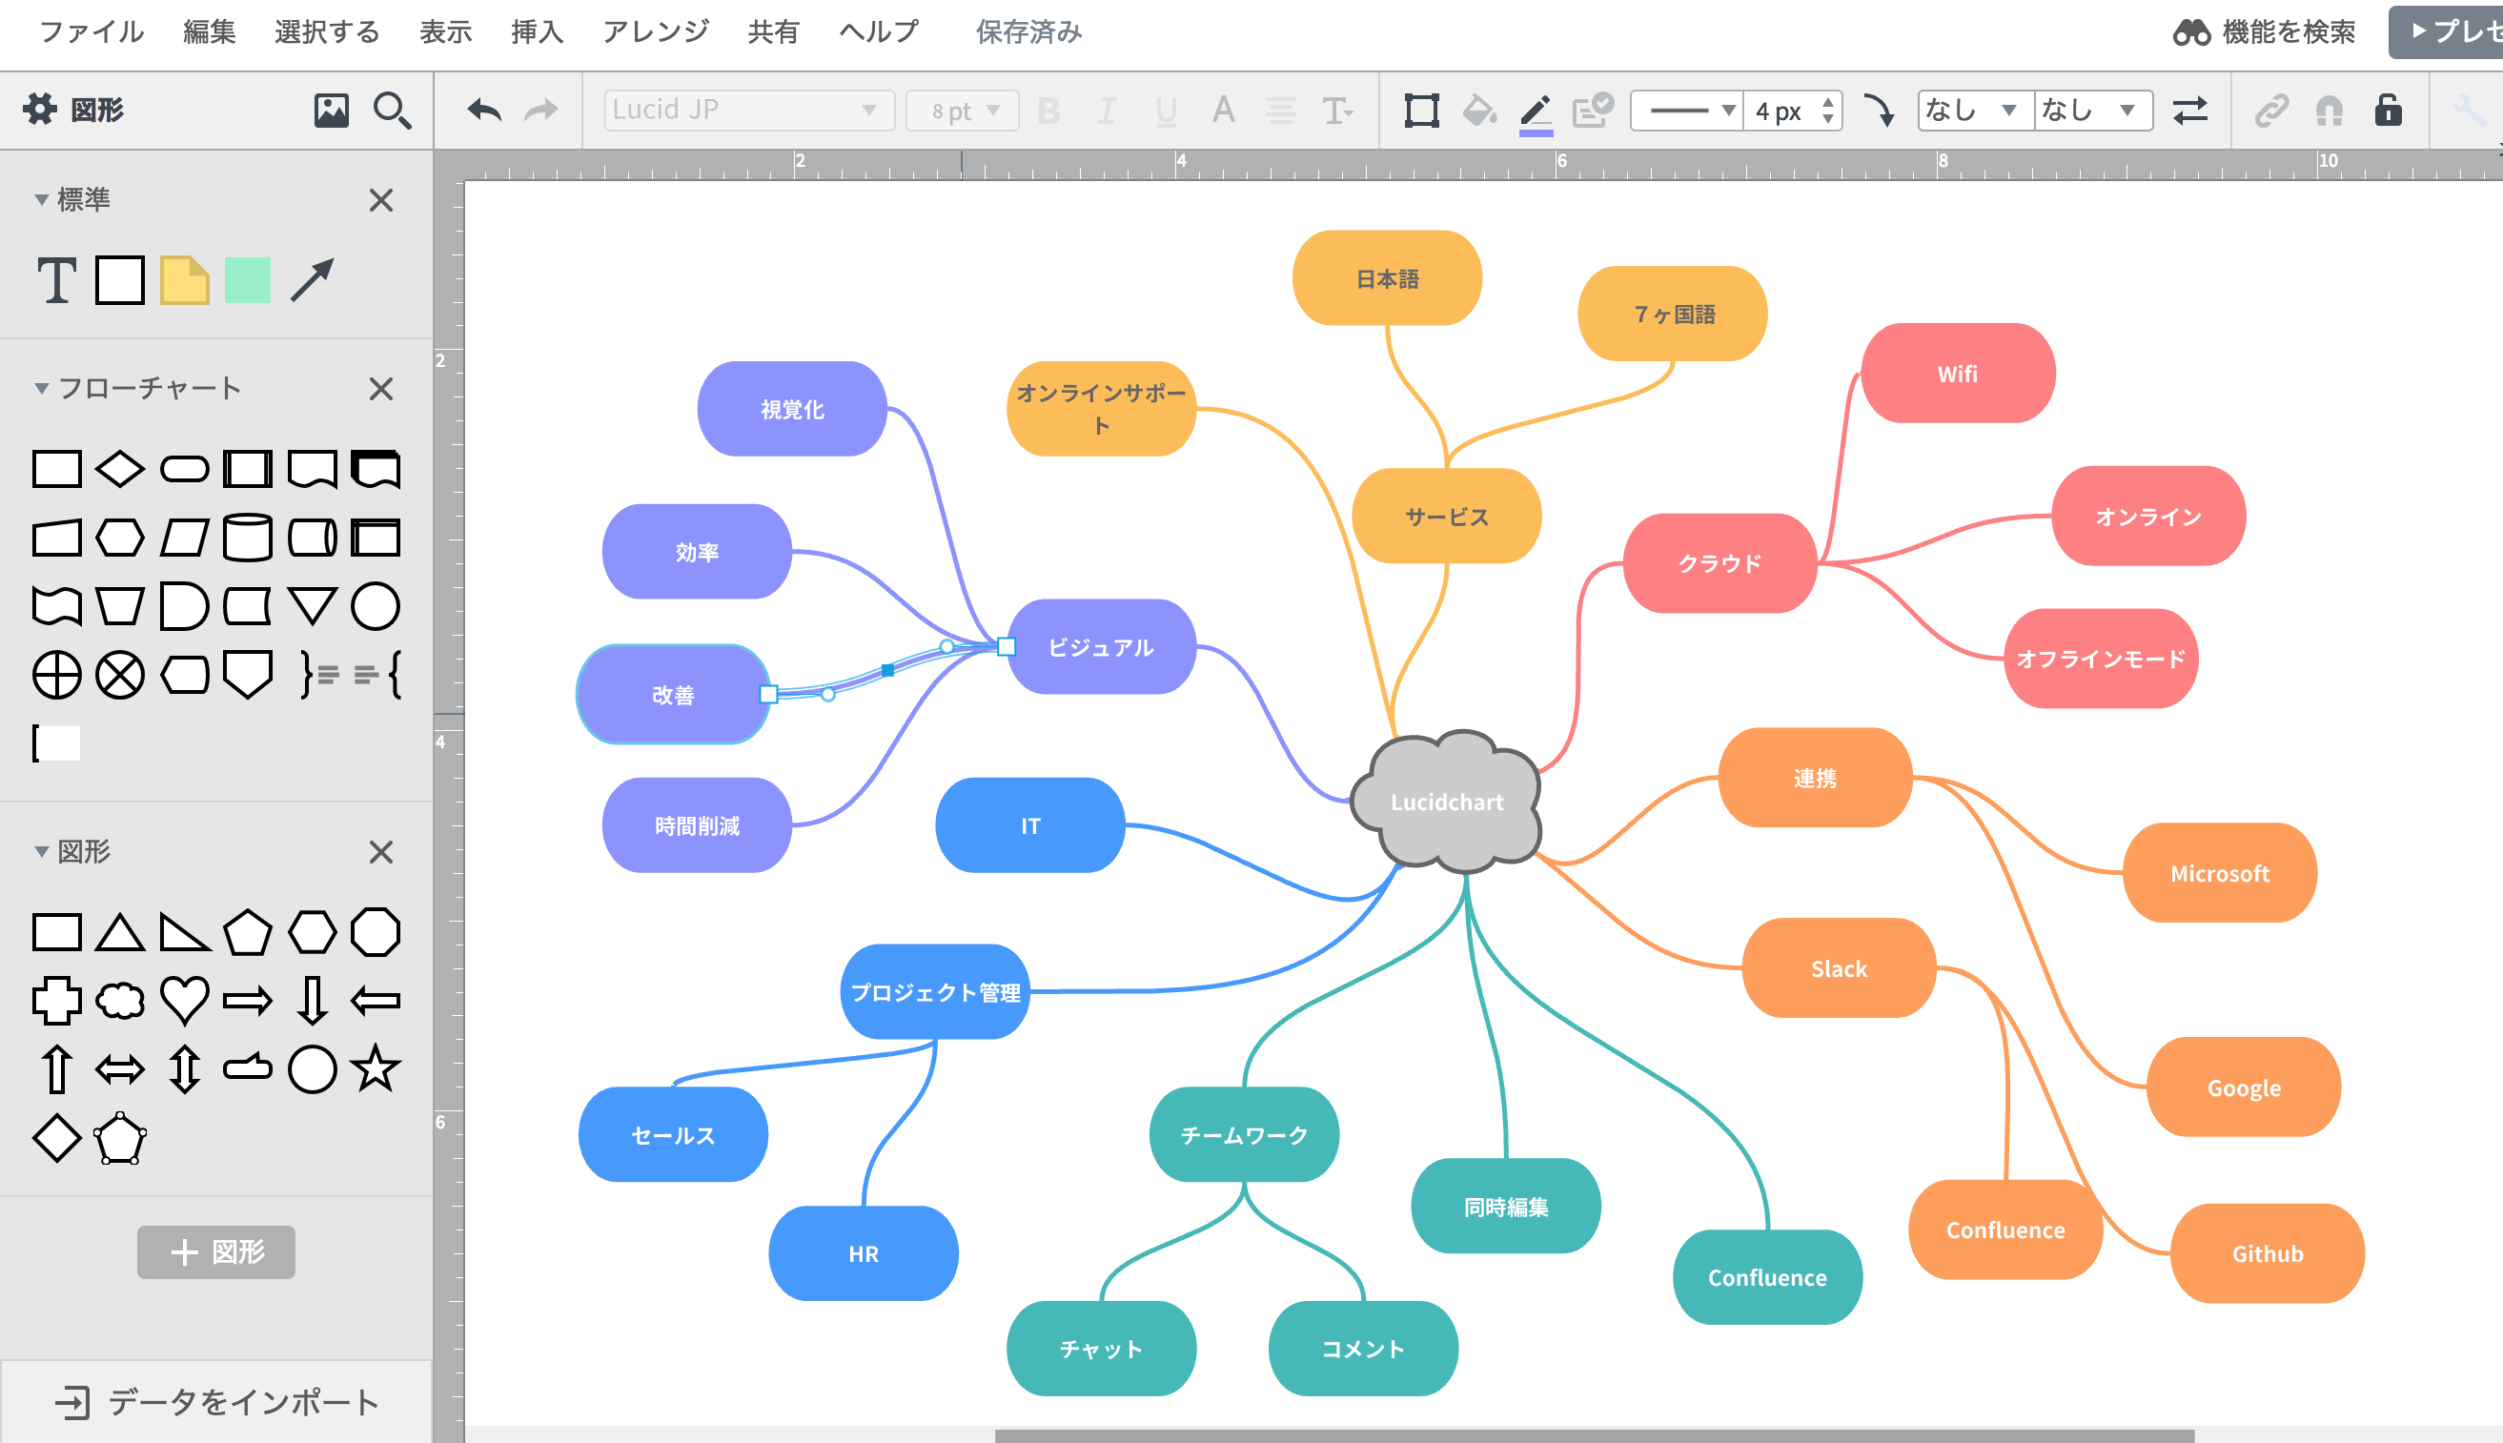Click the redo arrow icon
This screenshot has width=2503, height=1443.
point(541,110)
